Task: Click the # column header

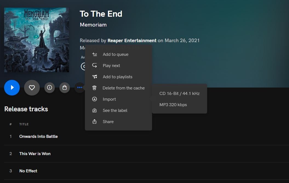Action: (x=10, y=124)
